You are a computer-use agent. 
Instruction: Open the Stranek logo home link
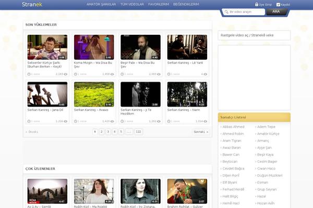pyautogui.click(x=32, y=4)
